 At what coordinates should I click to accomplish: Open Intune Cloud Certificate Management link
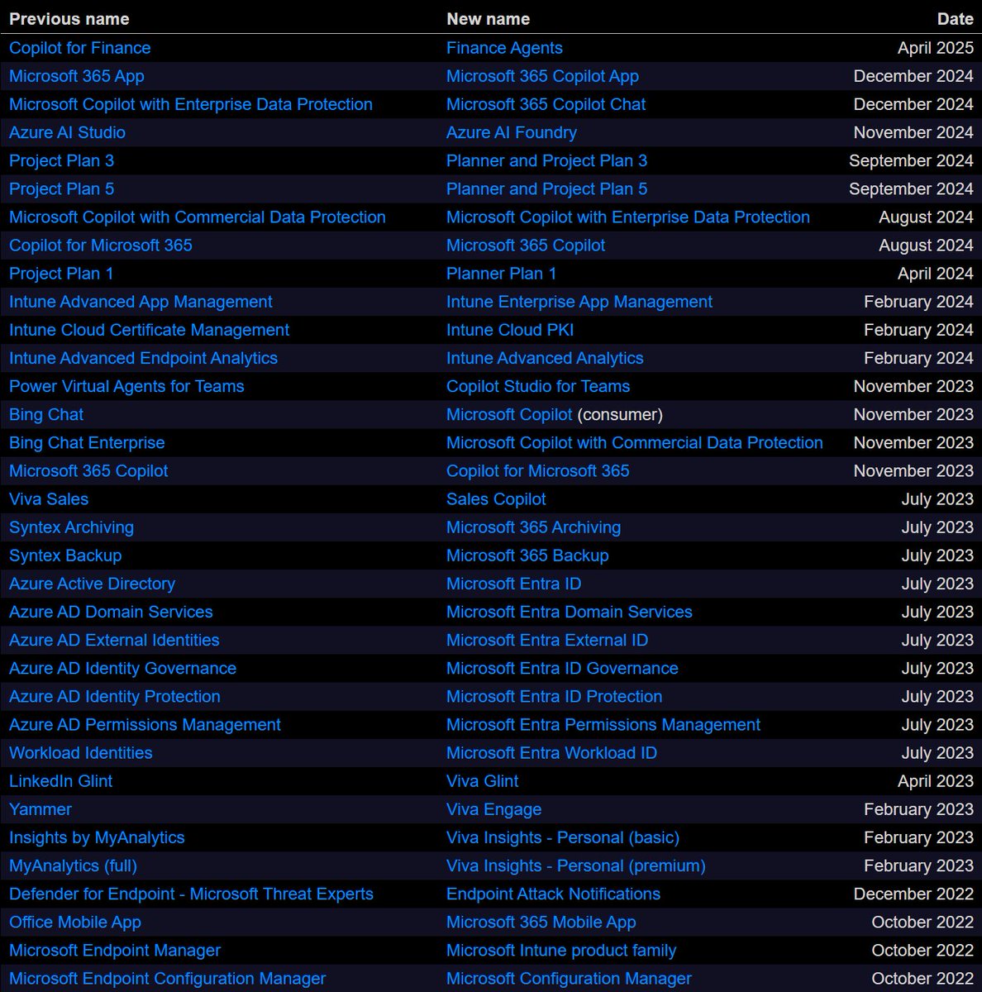point(149,330)
